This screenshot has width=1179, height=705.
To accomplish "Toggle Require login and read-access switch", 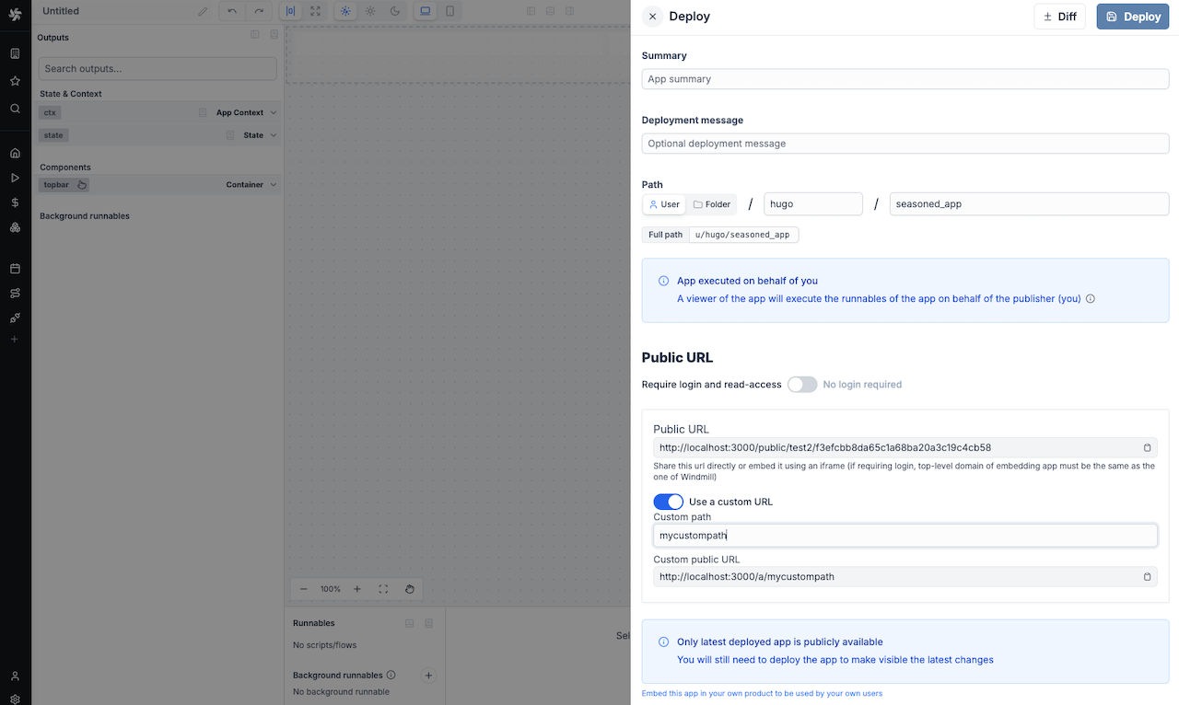I will coord(801,385).
